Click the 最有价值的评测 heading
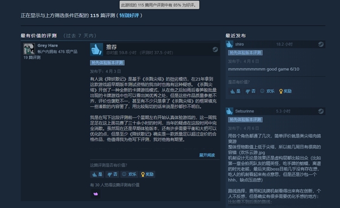Viewport: 340px width, 208px height. coord(39,36)
